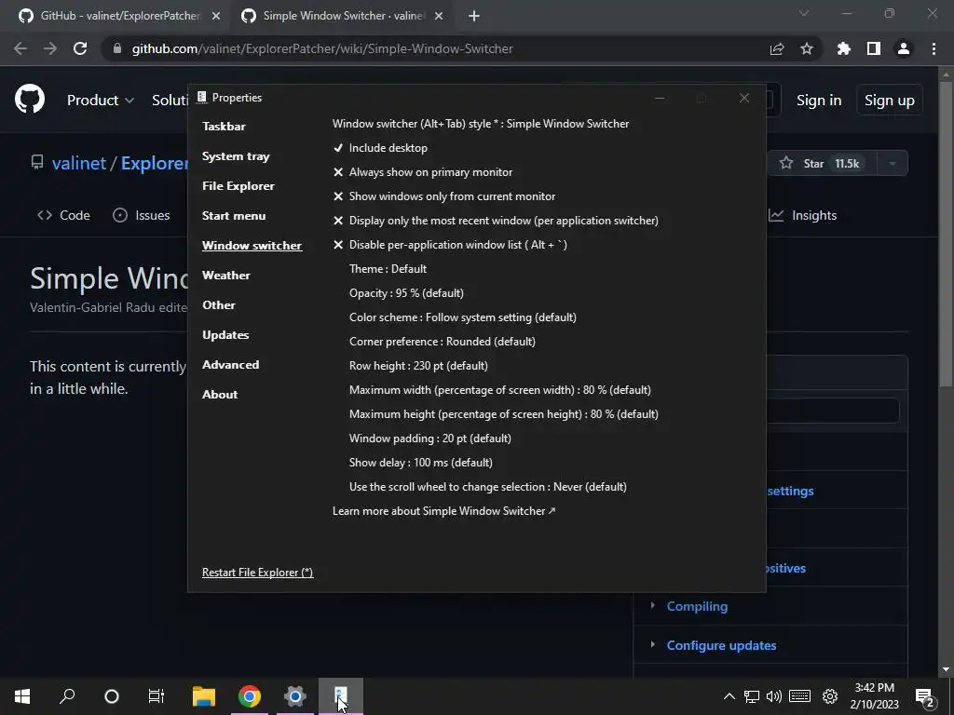The width and height of the screenshot is (954, 715).
Task: Change Row height : 230 pt setting
Action: tap(418, 366)
